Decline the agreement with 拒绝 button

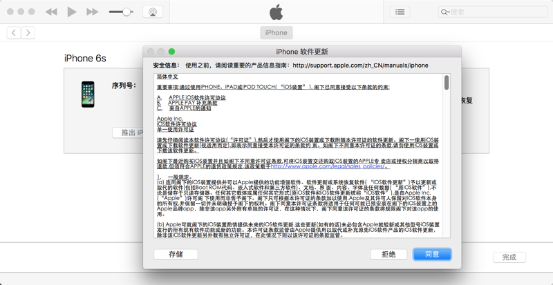(388, 255)
